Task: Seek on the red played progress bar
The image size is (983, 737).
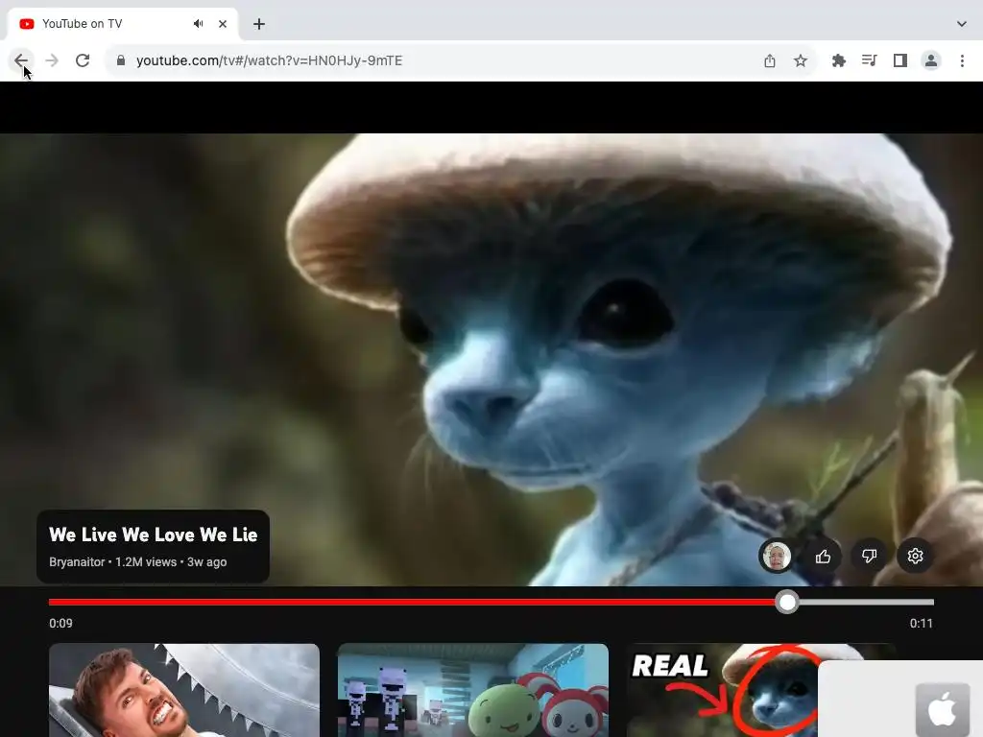Action: click(x=412, y=603)
